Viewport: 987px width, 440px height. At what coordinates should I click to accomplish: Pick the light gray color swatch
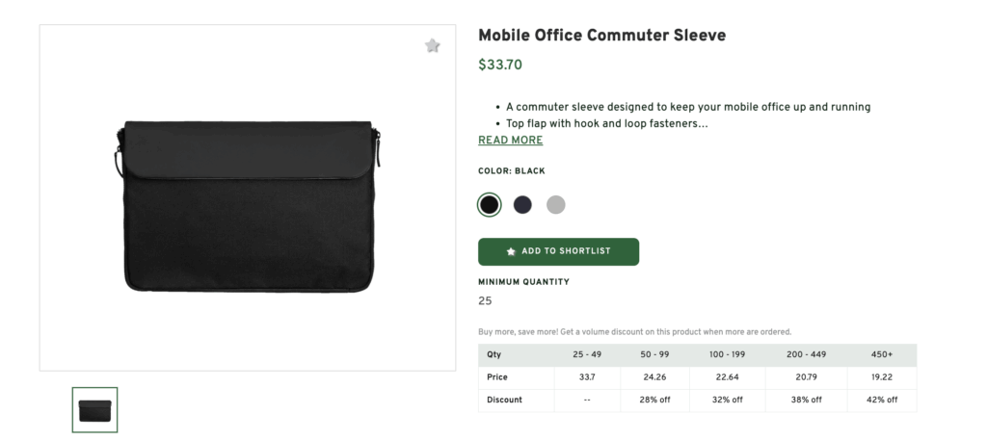click(556, 204)
